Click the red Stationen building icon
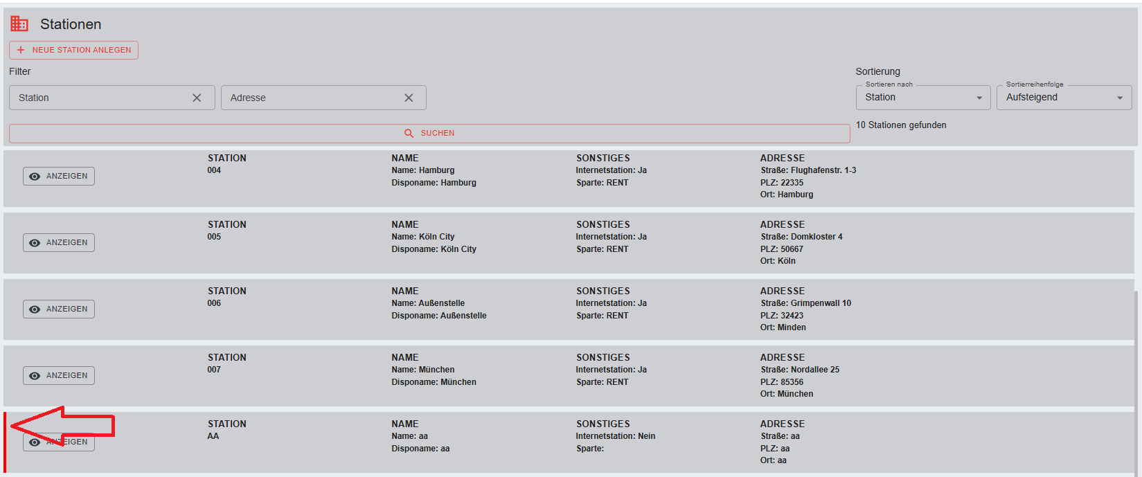Viewport: 1142px width, 477px height. tap(19, 24)
